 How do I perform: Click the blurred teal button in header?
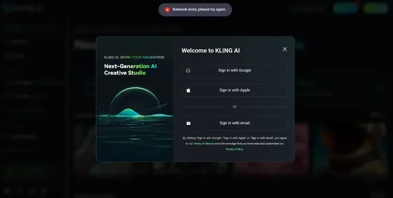click(x=345, y=8)
